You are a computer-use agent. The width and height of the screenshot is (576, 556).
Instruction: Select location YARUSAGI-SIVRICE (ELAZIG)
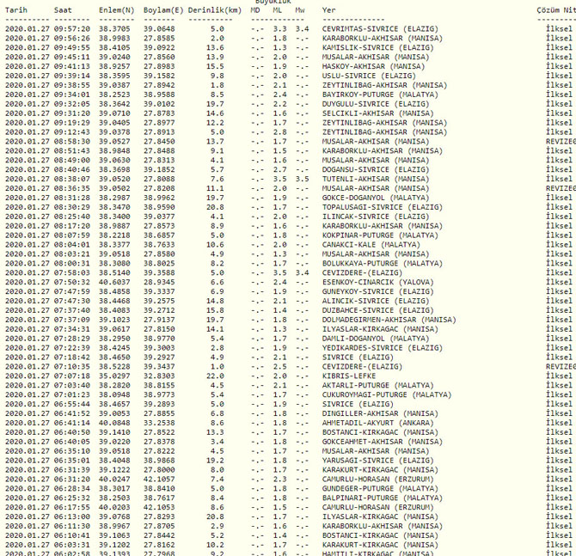coord(378,461)
